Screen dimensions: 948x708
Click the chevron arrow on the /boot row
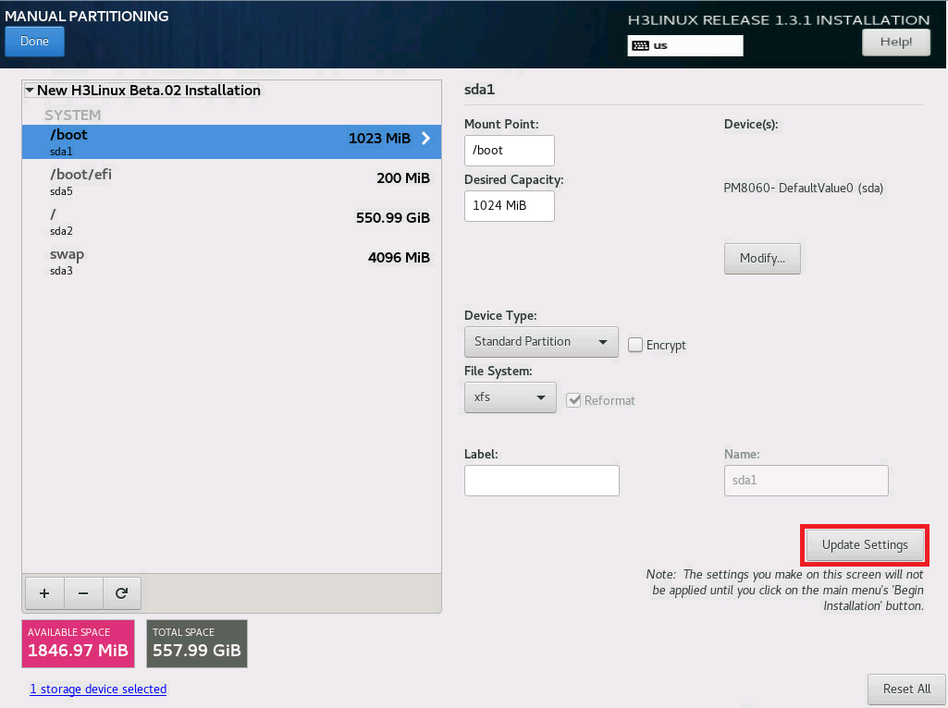coord(425,139)
